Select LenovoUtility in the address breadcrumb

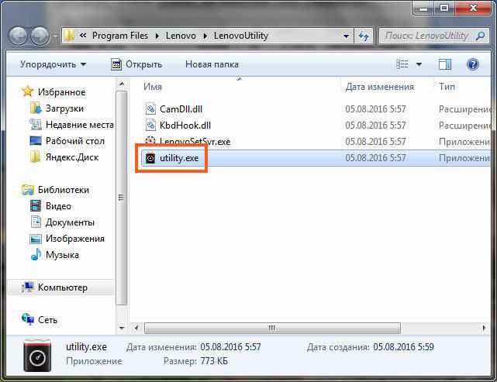241,36
